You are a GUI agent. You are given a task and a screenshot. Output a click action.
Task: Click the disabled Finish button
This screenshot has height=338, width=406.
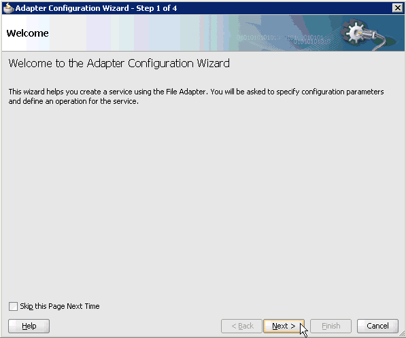(x=331, y=326)
